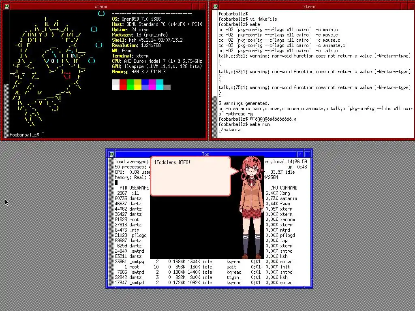Click the "talk.c:53:1: warning" line
The height and width of the screenshot is (311, 415).
(314, 72)
